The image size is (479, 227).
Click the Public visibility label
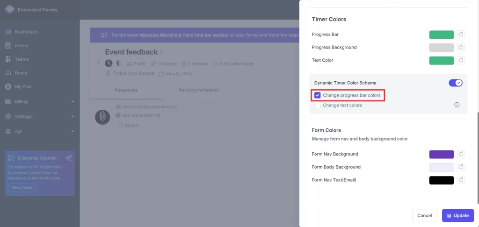point(140,64)
